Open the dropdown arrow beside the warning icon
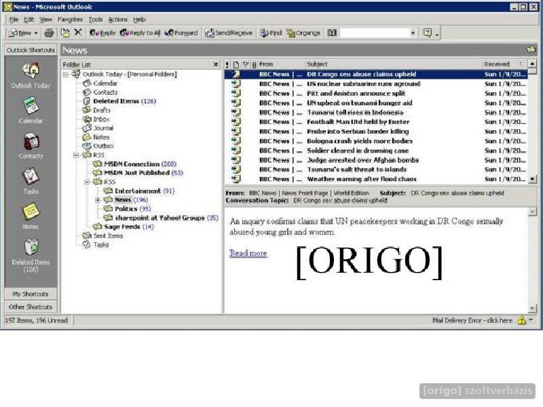Viewport: 543px width, 407px height. tap(531, 320)
